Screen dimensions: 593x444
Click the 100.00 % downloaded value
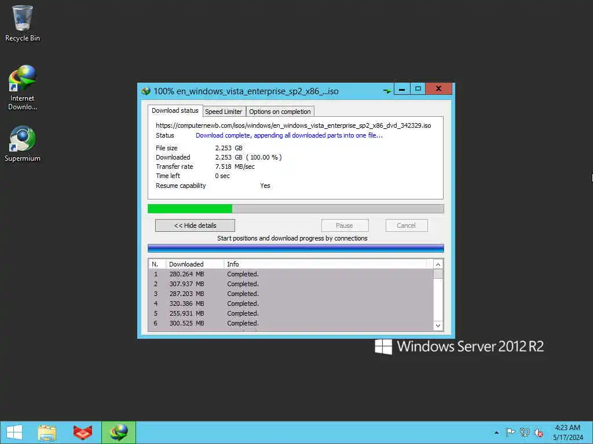pos(264,157)
